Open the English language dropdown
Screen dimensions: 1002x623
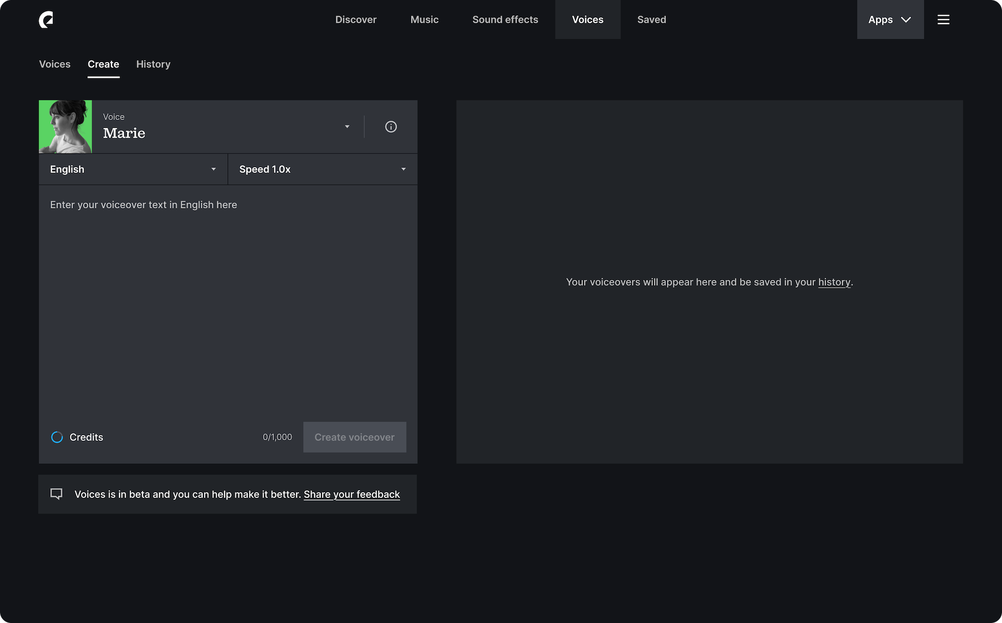133,169
